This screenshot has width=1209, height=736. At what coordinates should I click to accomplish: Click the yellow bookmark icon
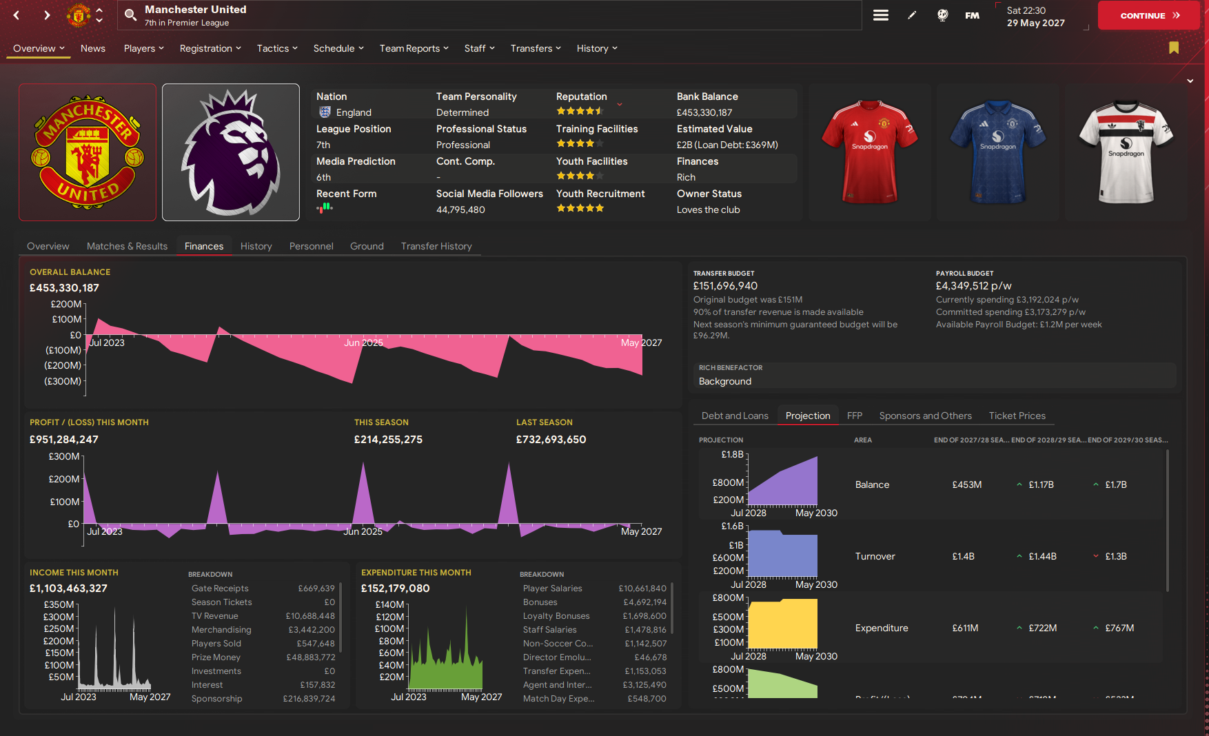click(x=1174, y=48)
